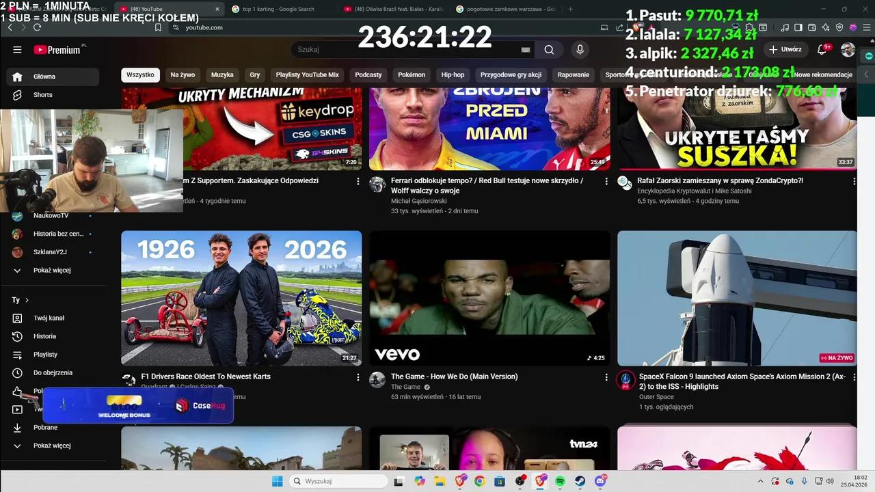
Task: Click the Utwórz create button
Action: point(785,49)
